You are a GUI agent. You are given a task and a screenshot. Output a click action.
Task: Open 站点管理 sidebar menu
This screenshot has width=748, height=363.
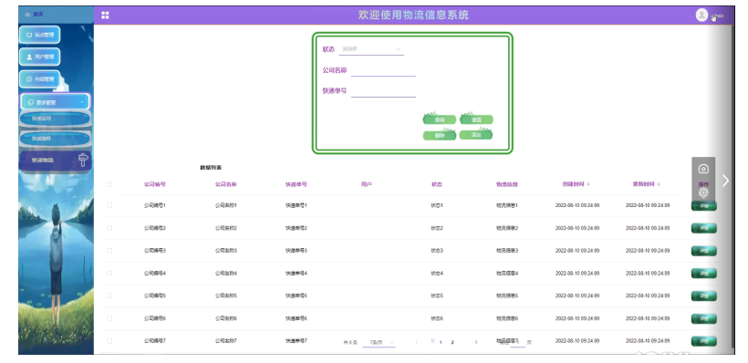39,35
